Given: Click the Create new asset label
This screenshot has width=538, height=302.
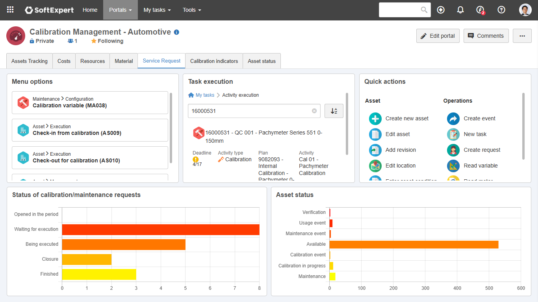Looking at the screenshot, I should click(x=407, y=118).
